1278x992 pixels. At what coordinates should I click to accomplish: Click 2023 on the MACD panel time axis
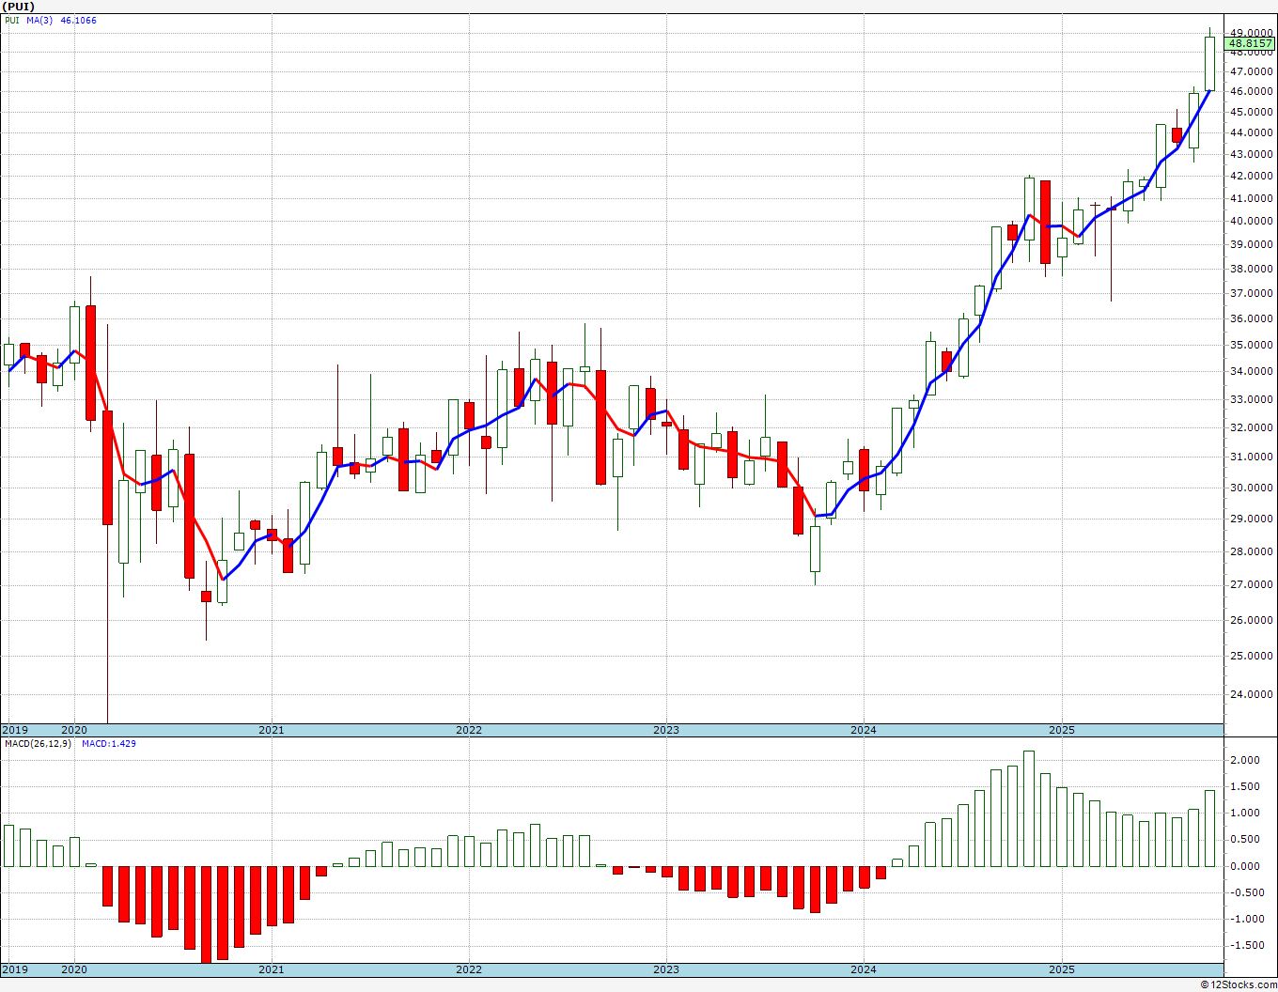[665, 969]
